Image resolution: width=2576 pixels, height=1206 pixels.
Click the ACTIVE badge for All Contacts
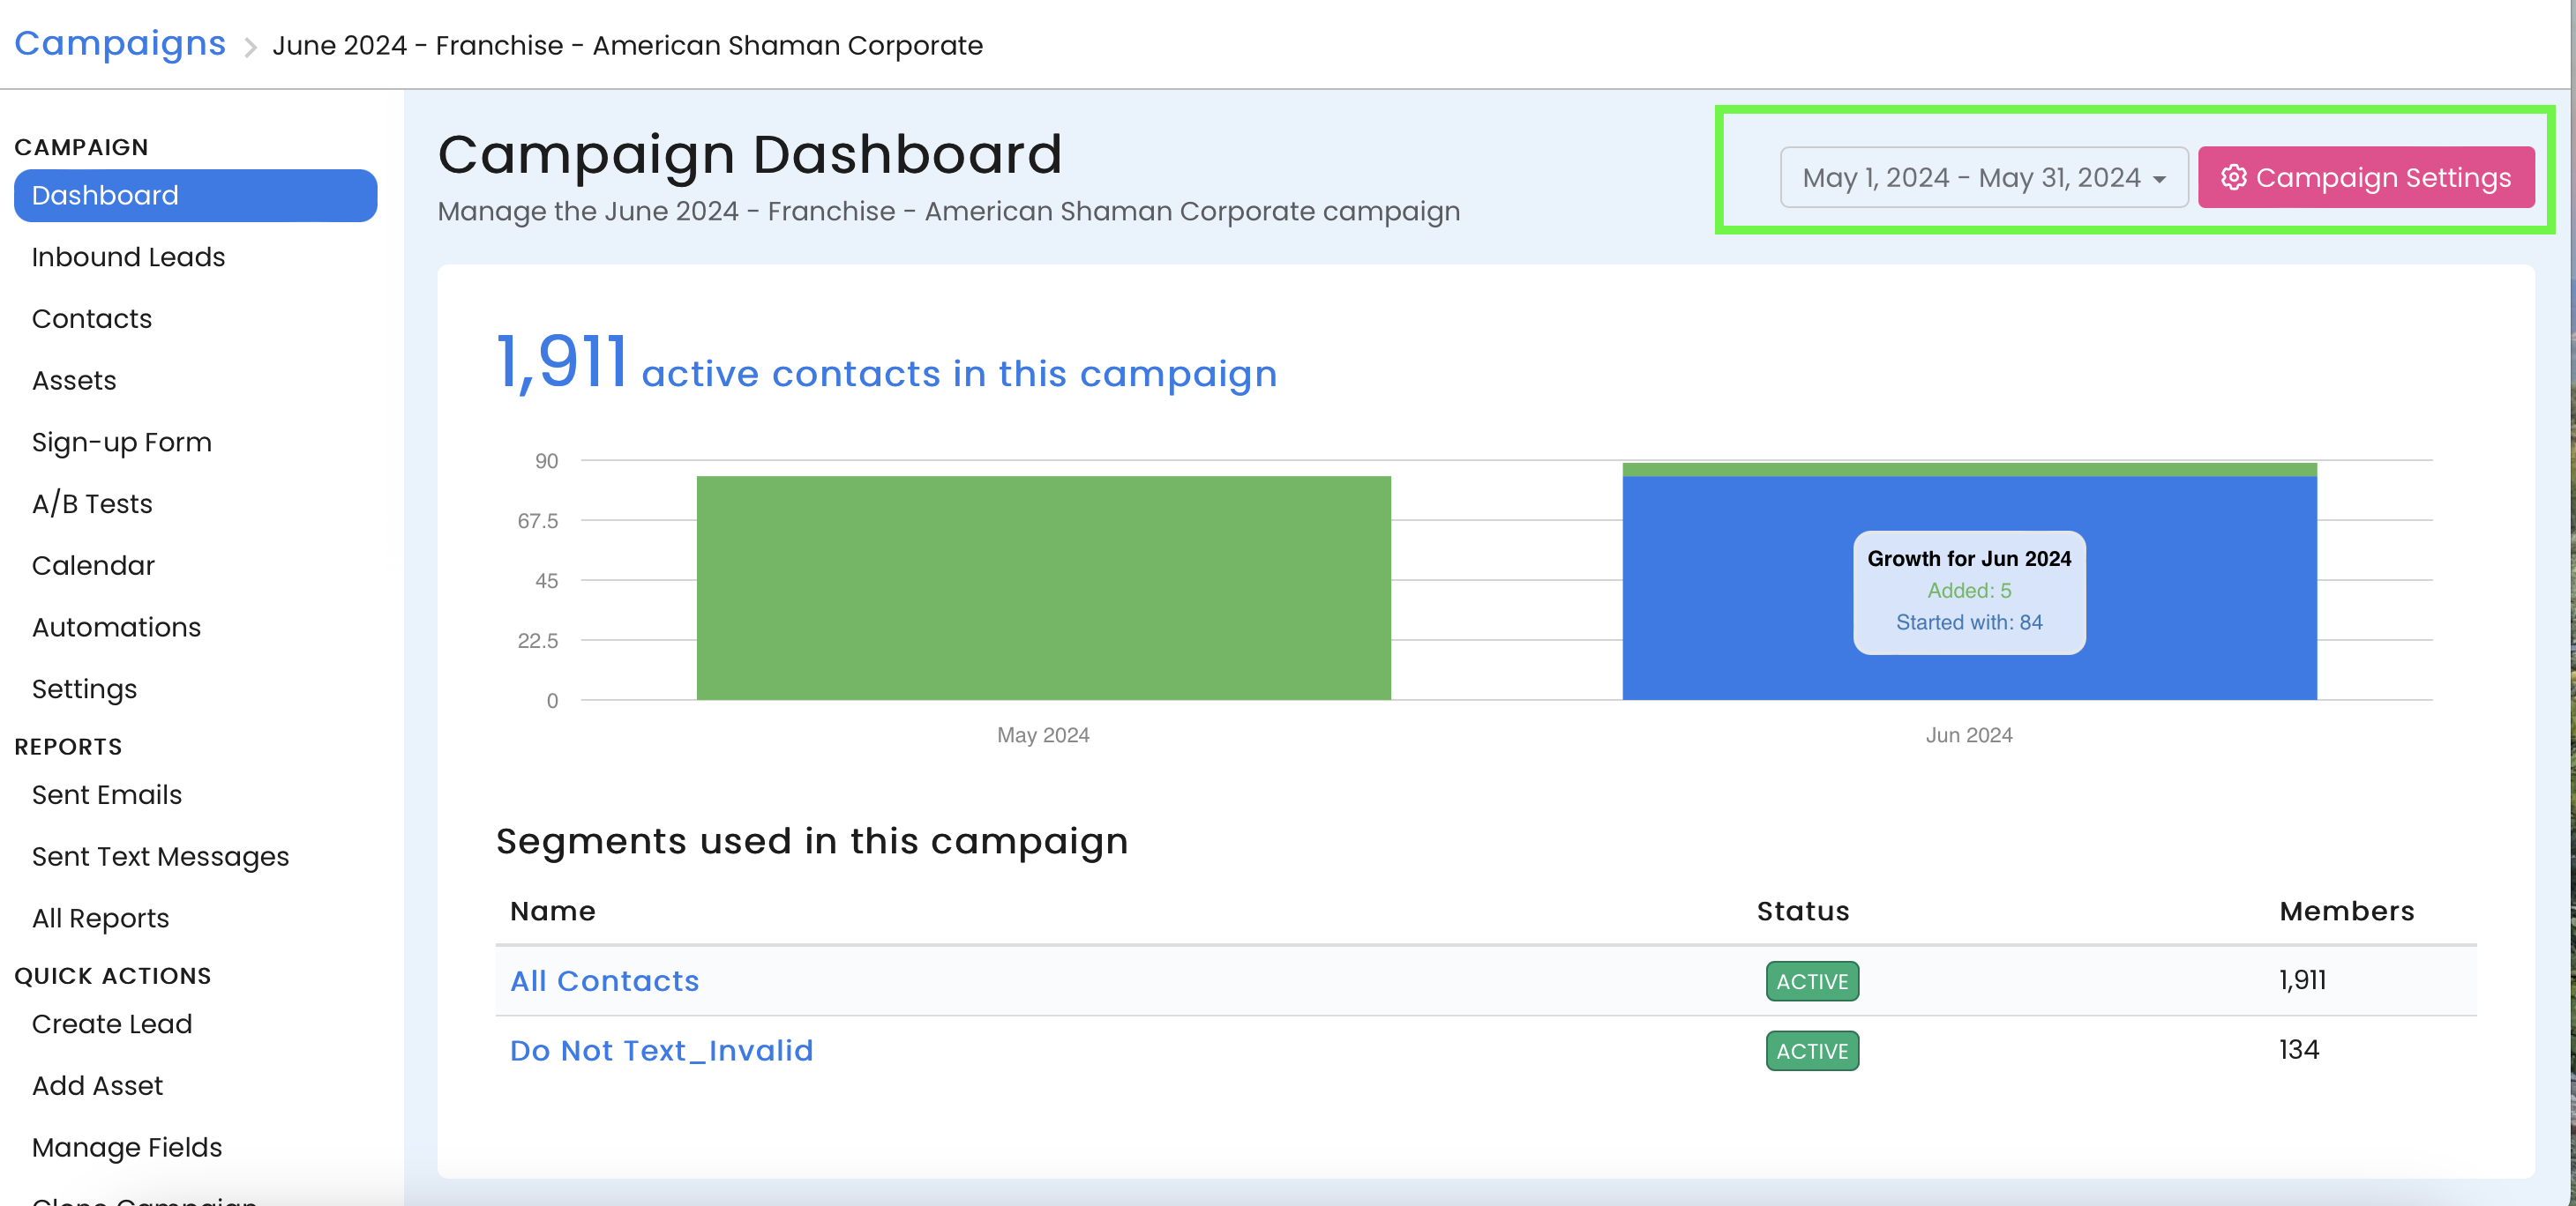pyautogui.click(x=1811, y=981)
